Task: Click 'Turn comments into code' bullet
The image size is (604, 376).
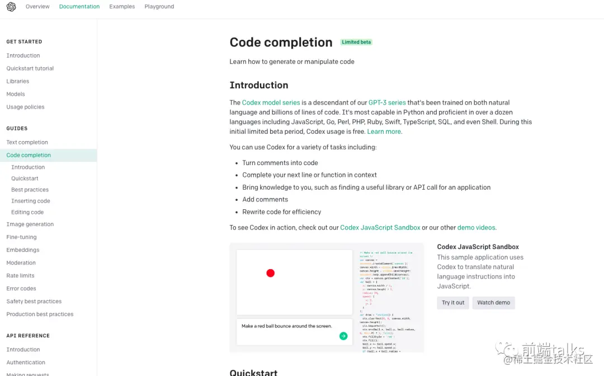Action: pyautogui.click(x=280, y=163)
